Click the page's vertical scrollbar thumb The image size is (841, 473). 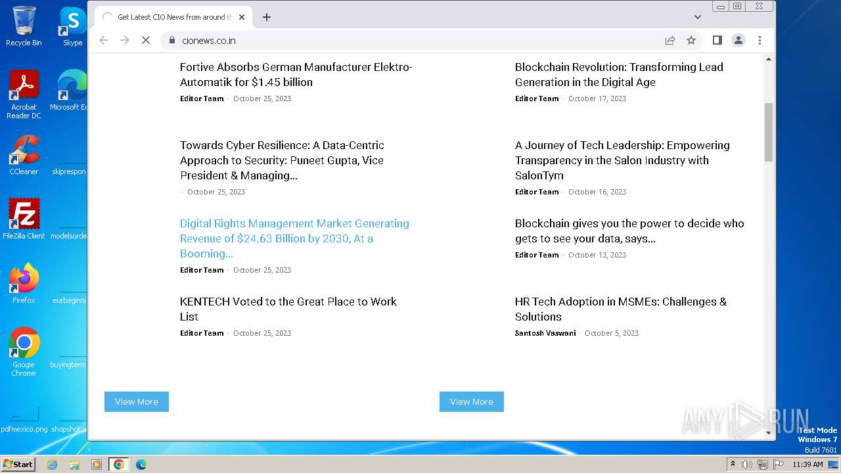click(769, 132)
